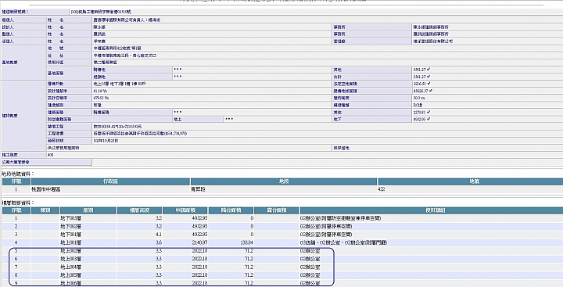
Task: Click the applied area value 2140.97
Action: [x=199, y=243]
